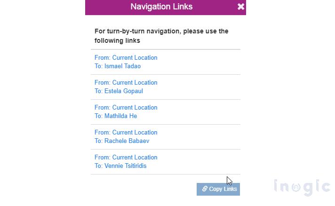Click From: Current Location above Vennie Tsitiridis
335x206 pixels.
[126, 158]
